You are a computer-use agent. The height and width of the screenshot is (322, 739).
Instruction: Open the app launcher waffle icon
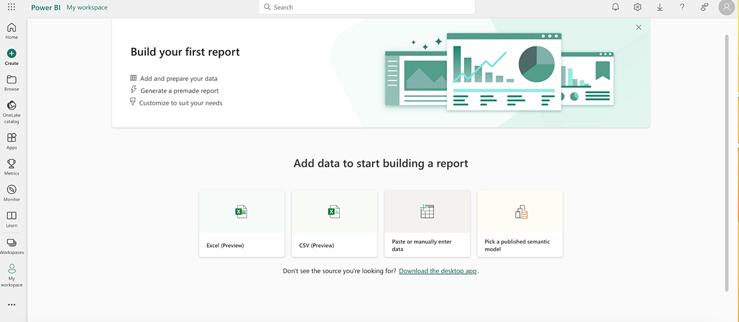[12, 7]
